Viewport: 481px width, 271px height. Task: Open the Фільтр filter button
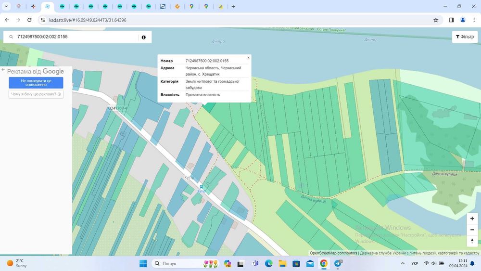465,37
